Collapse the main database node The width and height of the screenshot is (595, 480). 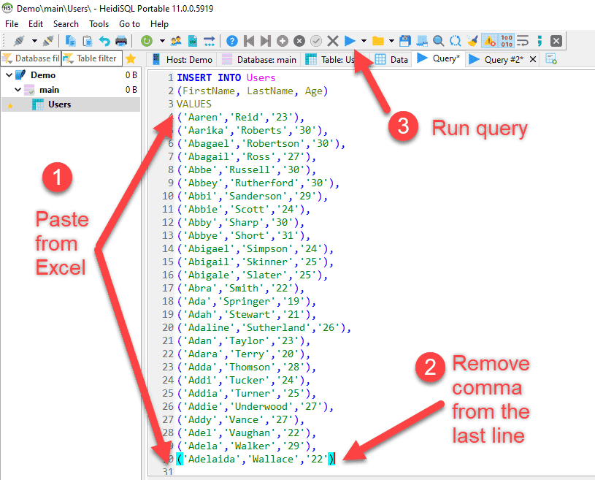click(x=18, y=90)
